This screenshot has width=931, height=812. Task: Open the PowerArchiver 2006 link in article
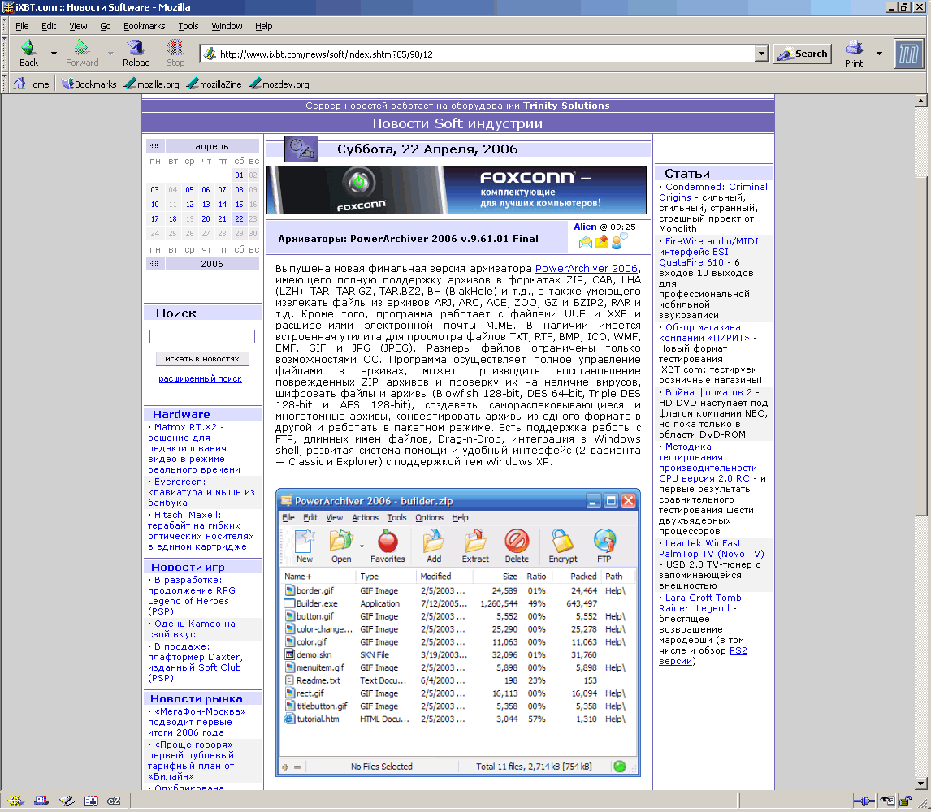coord(586,268)
